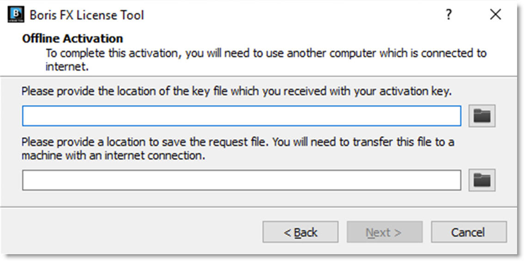
Task: Open the request file browse folder icon
Action: click(482, 180)
